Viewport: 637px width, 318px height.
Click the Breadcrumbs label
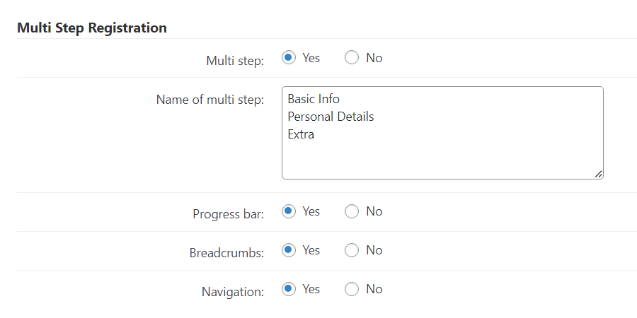(226, 253)
